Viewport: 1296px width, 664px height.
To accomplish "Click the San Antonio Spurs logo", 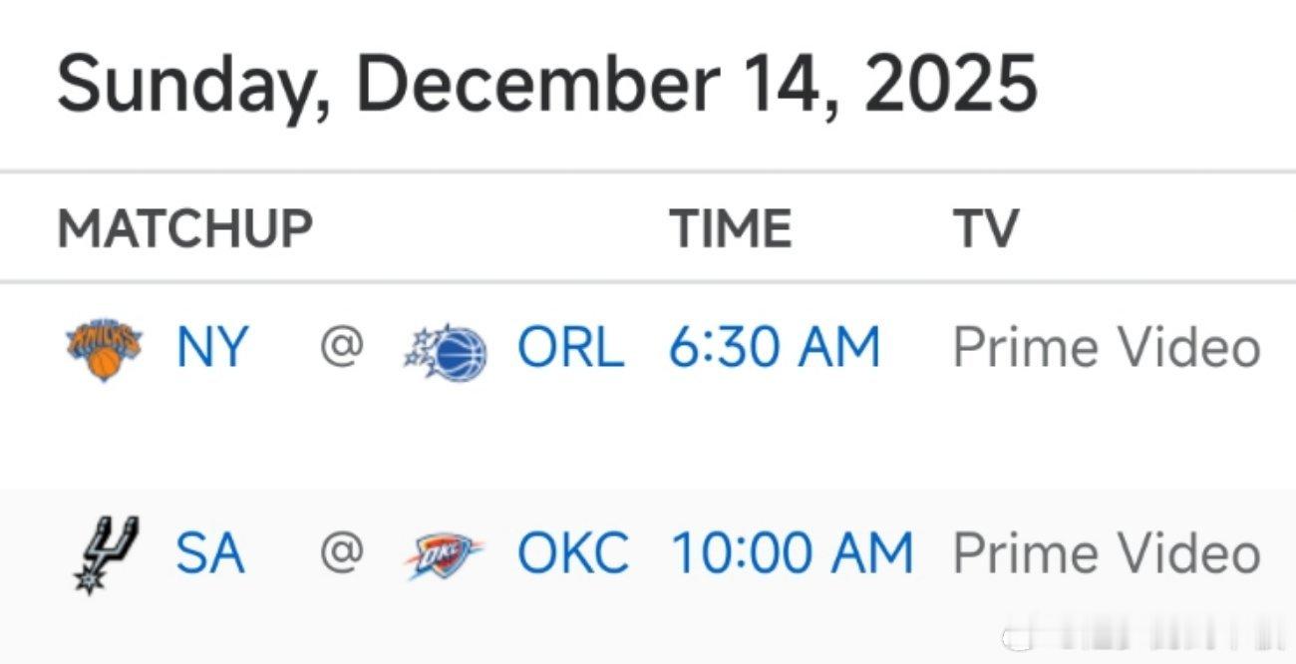I will click(x=107, y=553).
